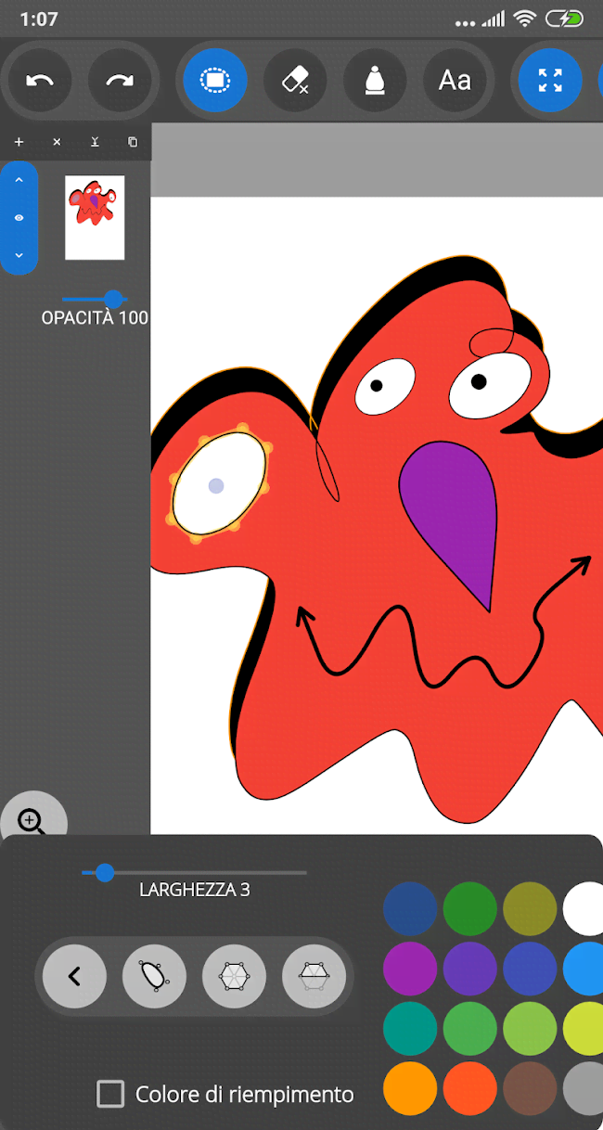
Task: Merge layer down icon
Action: [95, 142]
